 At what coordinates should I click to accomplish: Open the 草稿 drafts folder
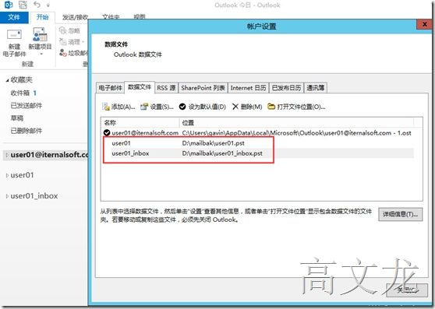click(17, 118)
